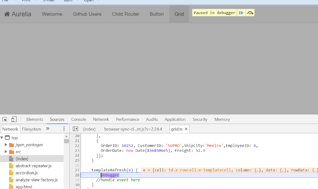Open the Grid navigation link
Viewport: 318px width, 189px height.
coord(179,14)
